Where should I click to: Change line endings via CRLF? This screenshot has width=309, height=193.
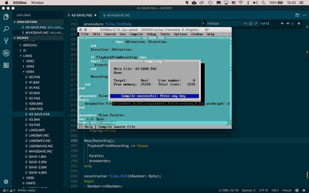[275, 190]
